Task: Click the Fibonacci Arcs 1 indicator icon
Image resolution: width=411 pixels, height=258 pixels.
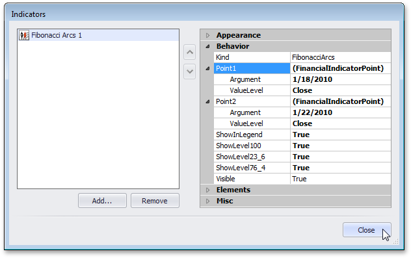Action: (24, 35)
